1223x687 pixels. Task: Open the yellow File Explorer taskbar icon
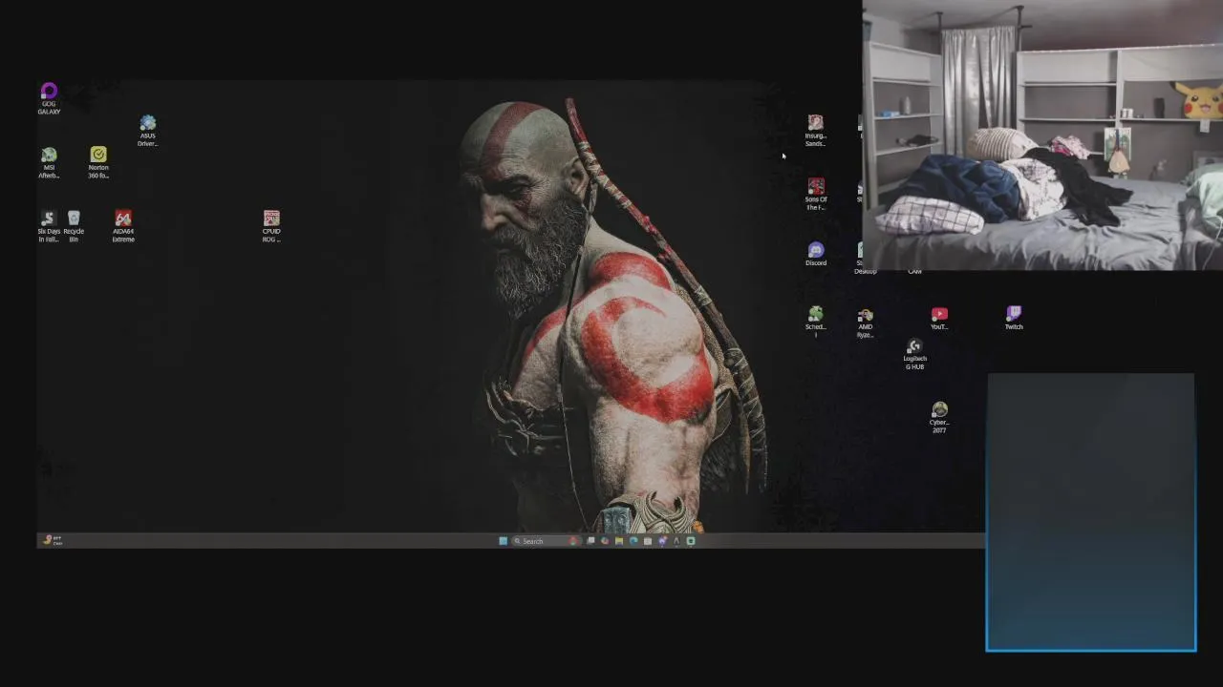(619, 541)
